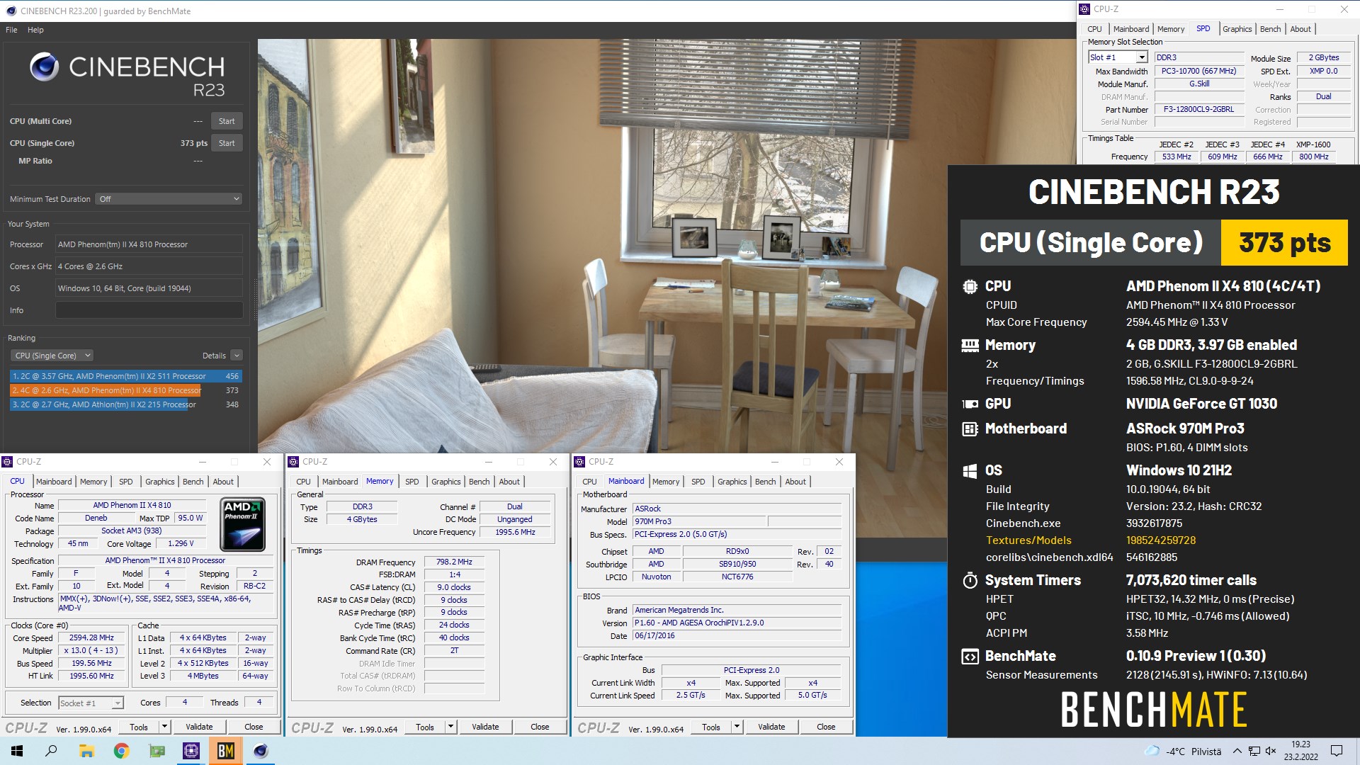Image resolution: width=1360 pixels, height=765 pixels.
Task: Click System Timers stopwatch icon
Action: [x=970, y=580]
